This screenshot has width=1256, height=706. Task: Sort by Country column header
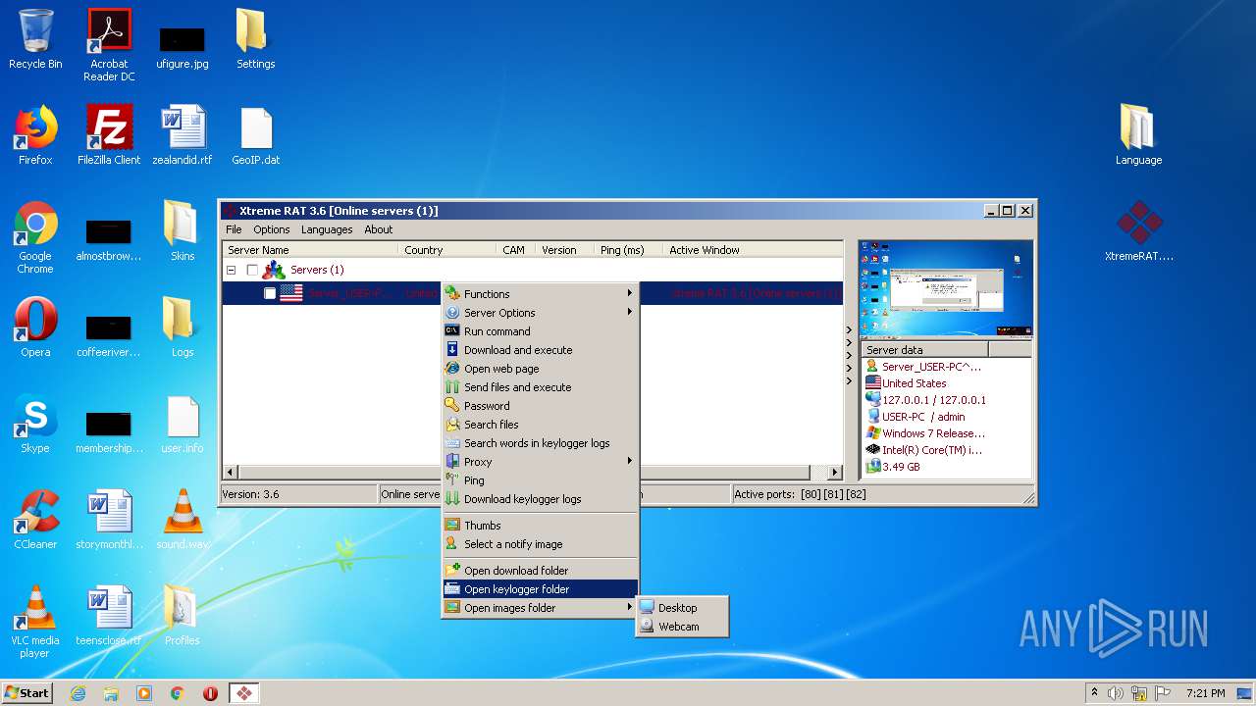click(447, 250)
